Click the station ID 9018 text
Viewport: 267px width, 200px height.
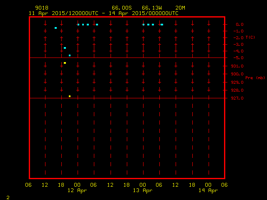coord(42,8)
